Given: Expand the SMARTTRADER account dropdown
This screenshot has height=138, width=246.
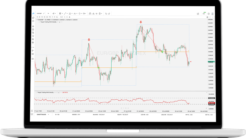Looking at the screenshot, I should tap(48, 115).
